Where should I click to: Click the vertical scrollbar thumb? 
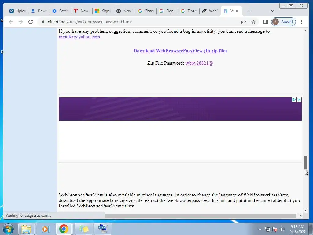point(305,162)
